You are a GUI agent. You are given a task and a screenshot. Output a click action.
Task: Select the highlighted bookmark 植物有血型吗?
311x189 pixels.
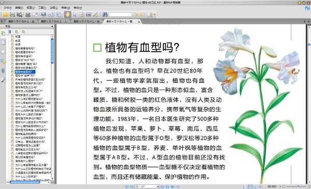click(x=25, y=72)
